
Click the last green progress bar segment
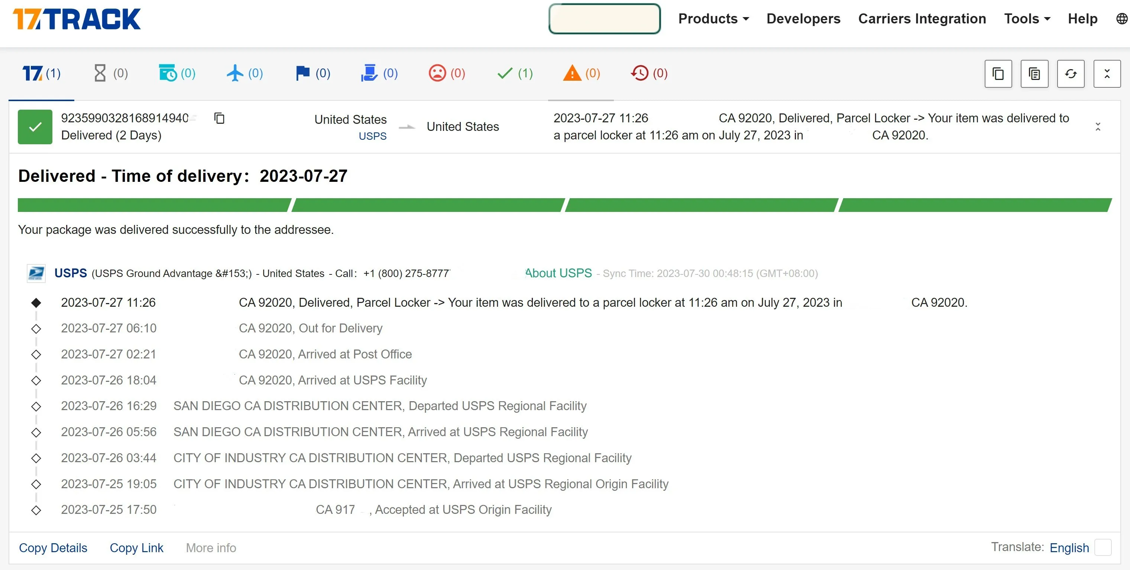(975, 205)
